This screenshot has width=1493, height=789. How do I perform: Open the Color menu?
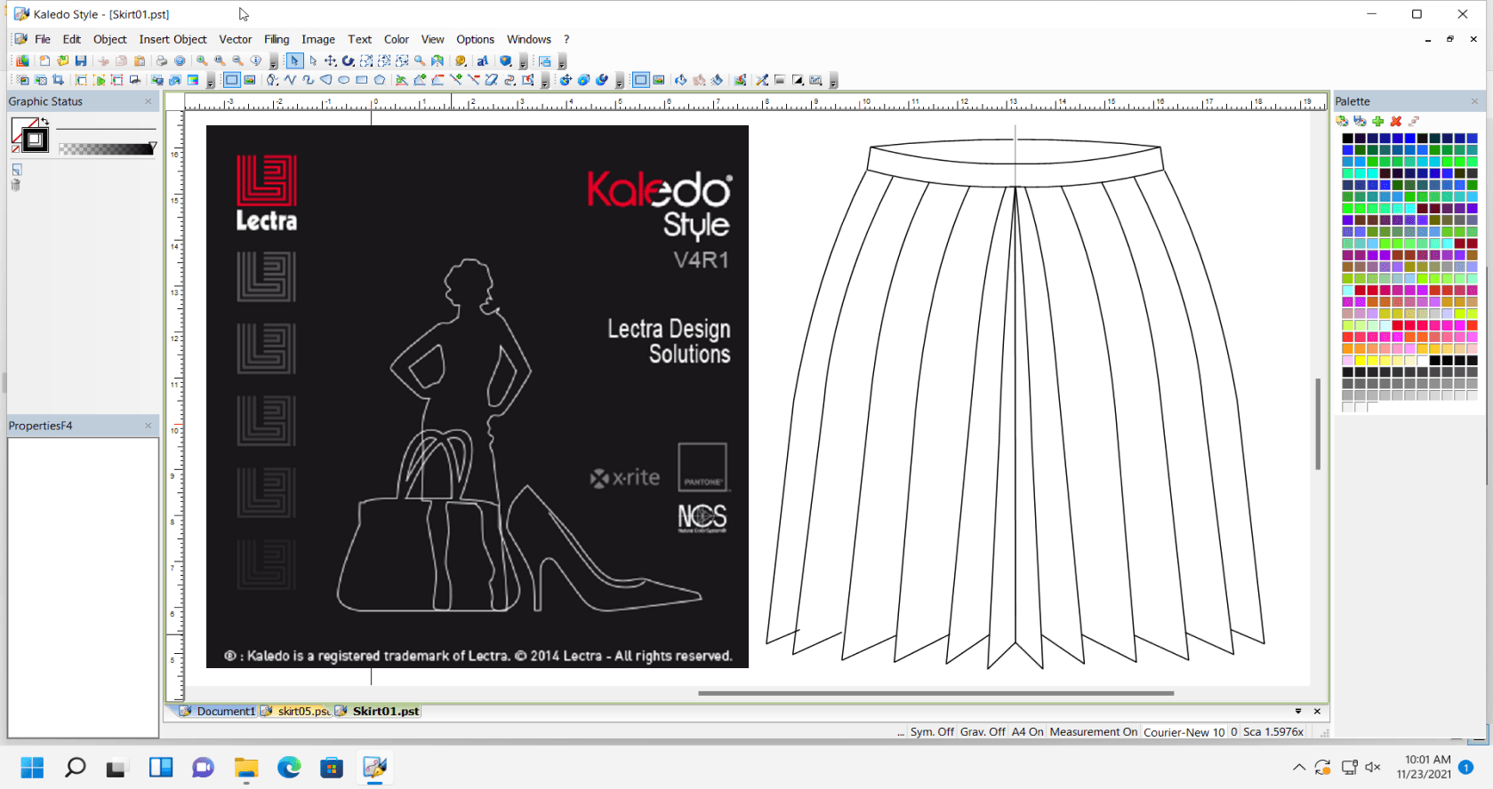click(397, 39)
